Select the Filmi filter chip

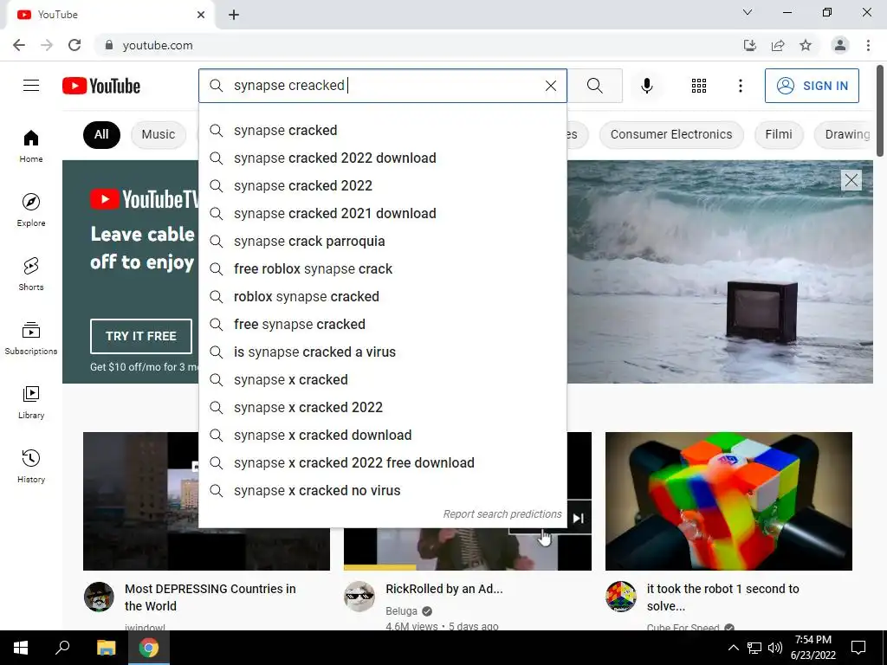tap(779, 134)
